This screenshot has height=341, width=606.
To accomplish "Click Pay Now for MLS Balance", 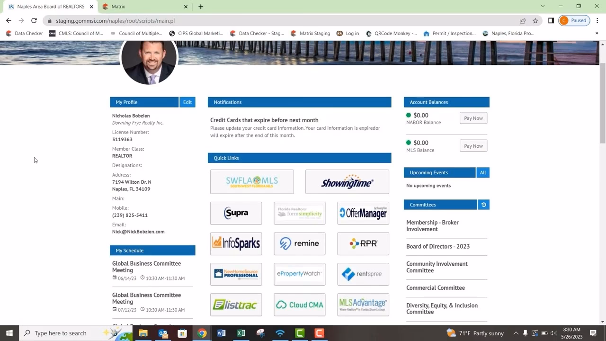I will coord(473,146).
